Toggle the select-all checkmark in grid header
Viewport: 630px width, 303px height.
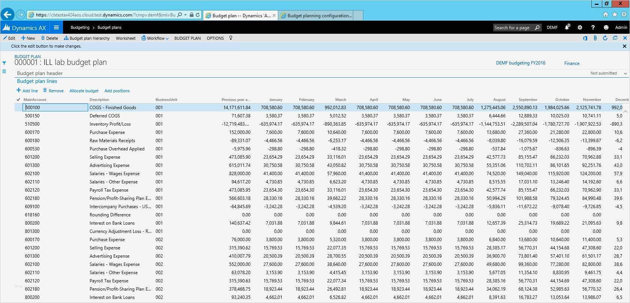tap(18, 99)
